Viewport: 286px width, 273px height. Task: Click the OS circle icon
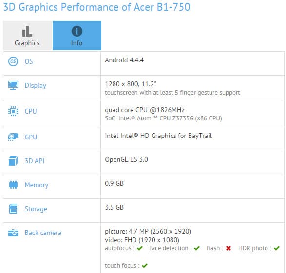pos(13,61)
